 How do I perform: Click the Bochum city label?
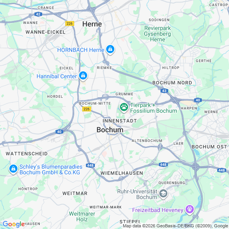(x=110, y=130)
